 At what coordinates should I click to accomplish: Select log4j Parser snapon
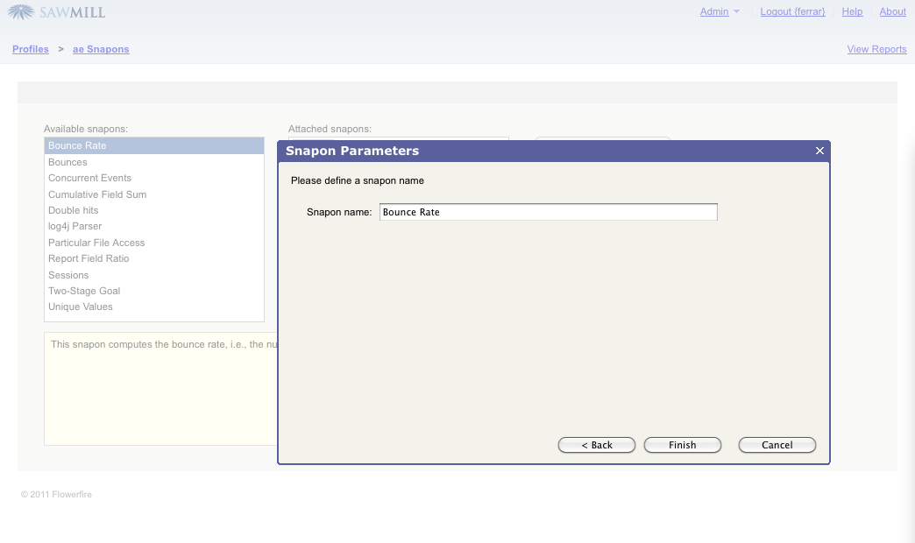[x=74, y=226]
